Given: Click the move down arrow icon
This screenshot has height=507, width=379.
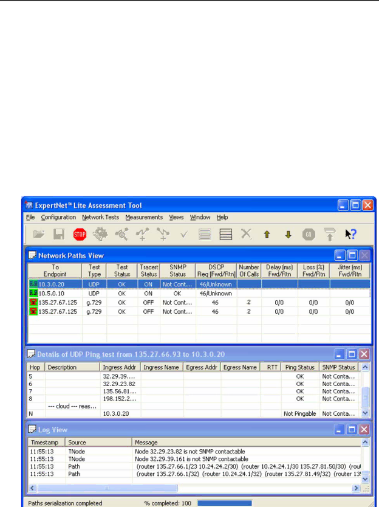Looking at the screenshot, I should point(289,235).
